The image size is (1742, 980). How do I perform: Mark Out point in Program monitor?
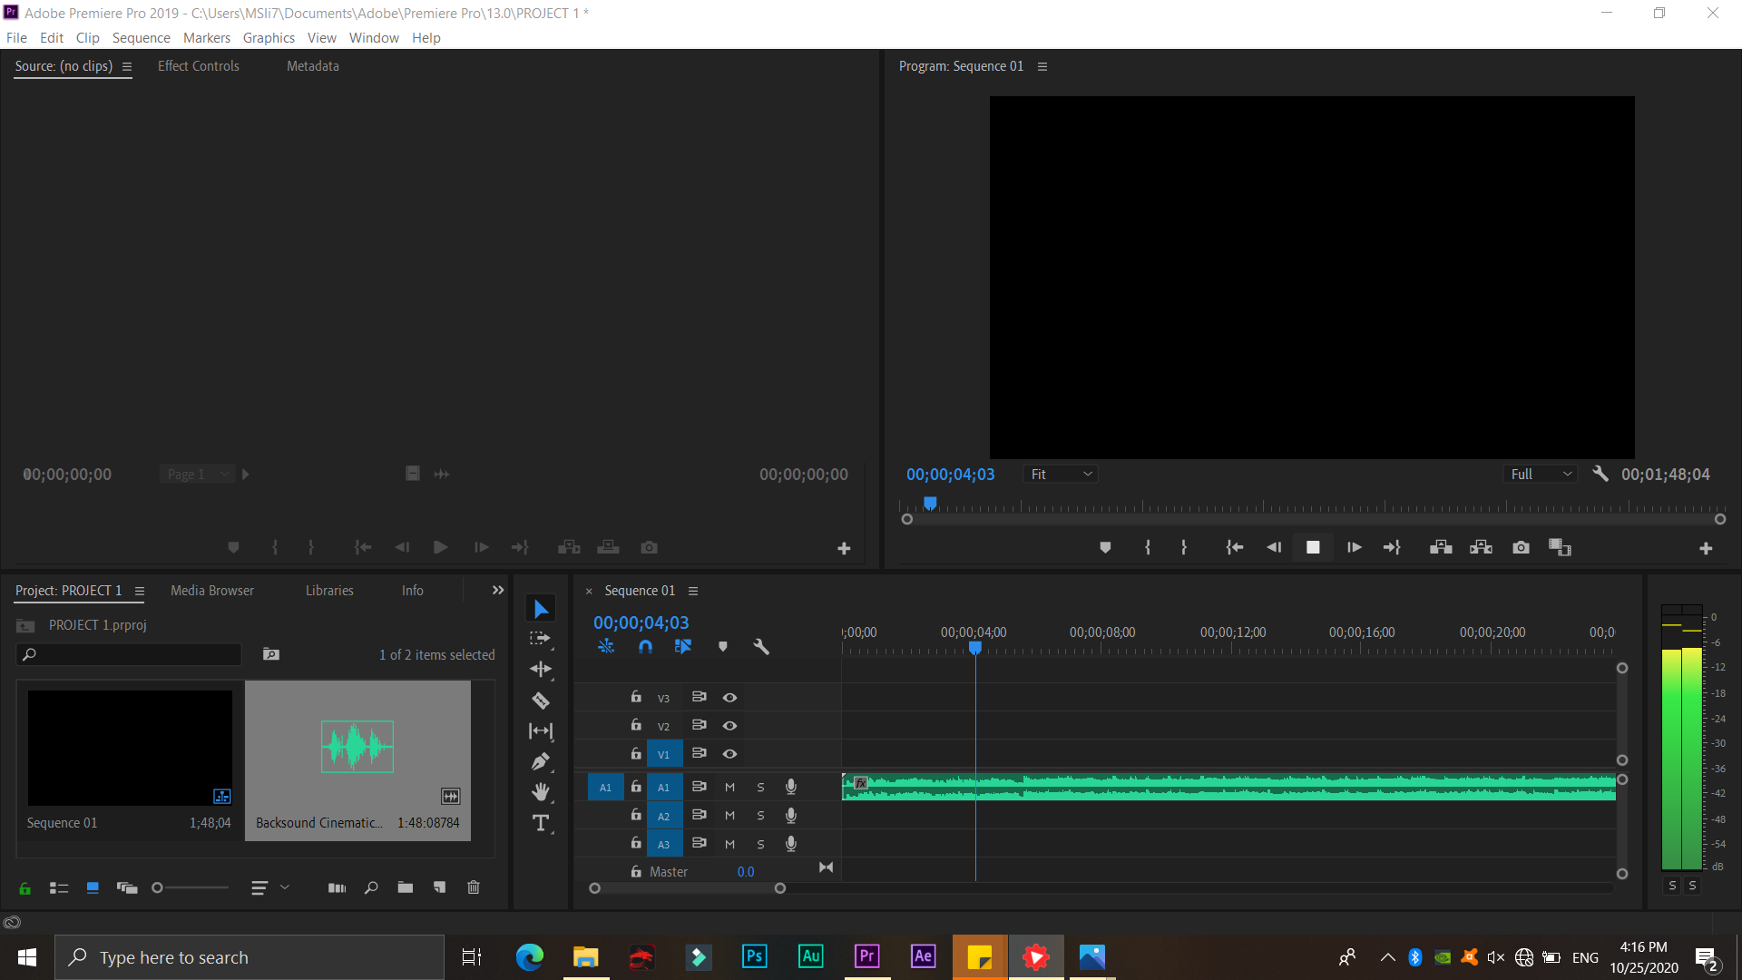1184,547
